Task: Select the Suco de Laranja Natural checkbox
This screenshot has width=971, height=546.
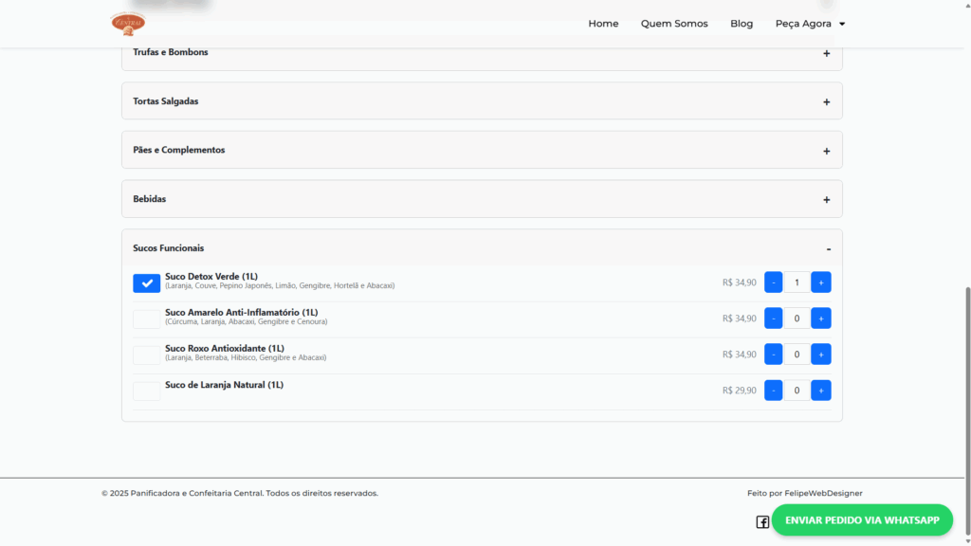Action: 147,391
